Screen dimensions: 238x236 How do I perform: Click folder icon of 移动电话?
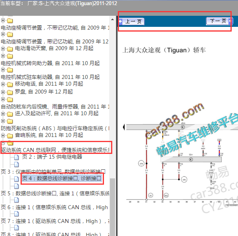10,84
